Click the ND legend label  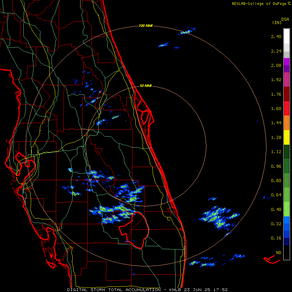(279, 253)
